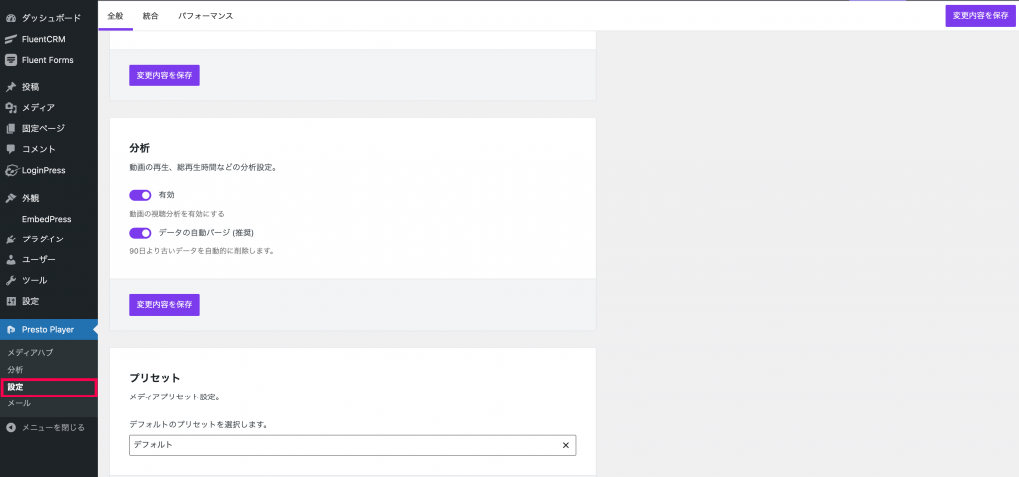Viewport: 1019px width, 477px height.
Task: Open the LoginPress icon in sidebar
Action: click(10, 171)
